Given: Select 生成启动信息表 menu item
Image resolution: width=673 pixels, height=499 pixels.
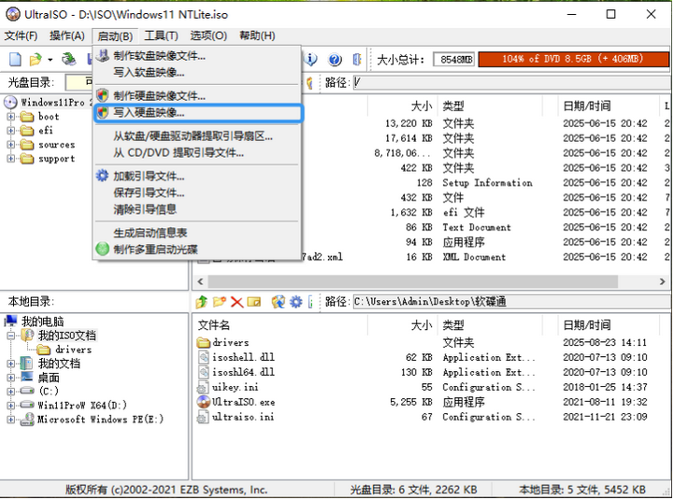Looking at the screenshot, I should [x=197, y=233].
